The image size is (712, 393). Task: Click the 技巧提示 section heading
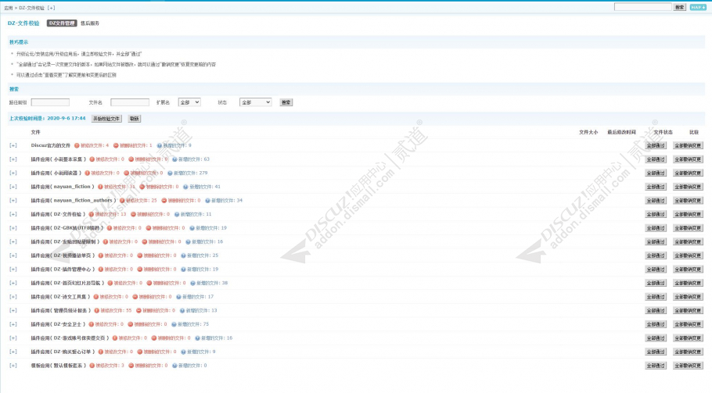[x=19, y=42]
